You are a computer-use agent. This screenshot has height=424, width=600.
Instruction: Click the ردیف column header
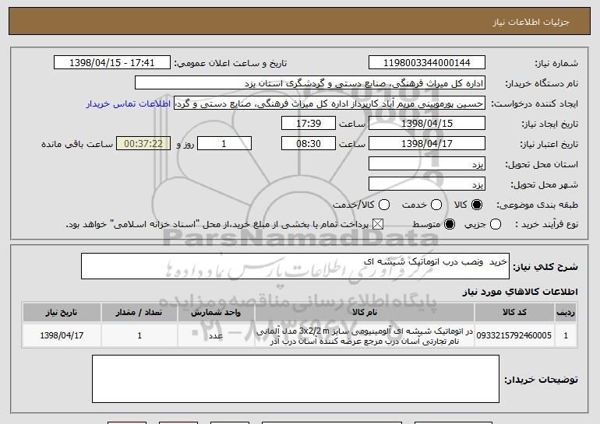566,313
